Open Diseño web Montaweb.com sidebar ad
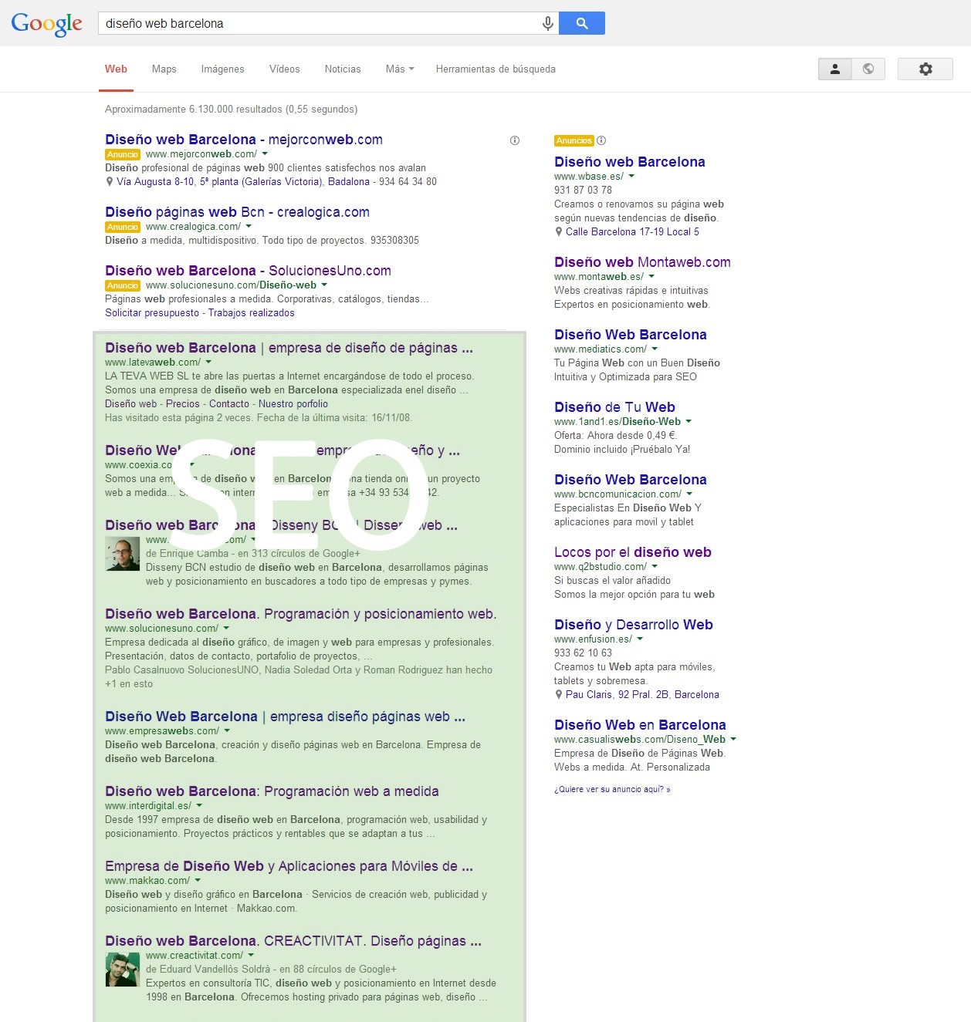Screen dimensions: 971x1022 (x=642, y=262)
